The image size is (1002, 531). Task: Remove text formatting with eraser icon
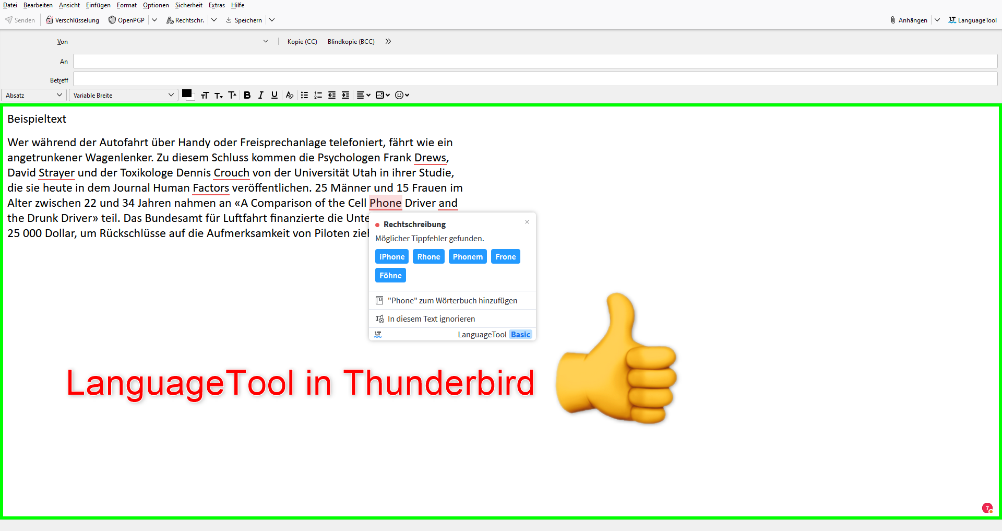click(290, 95)
